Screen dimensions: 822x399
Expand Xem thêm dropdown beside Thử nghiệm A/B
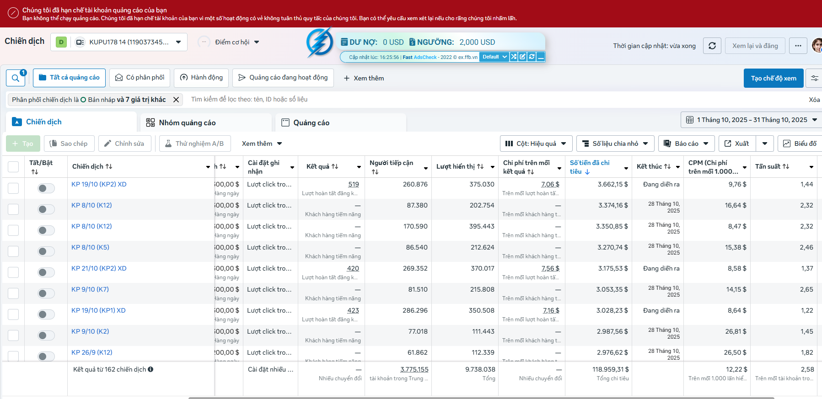262,144
